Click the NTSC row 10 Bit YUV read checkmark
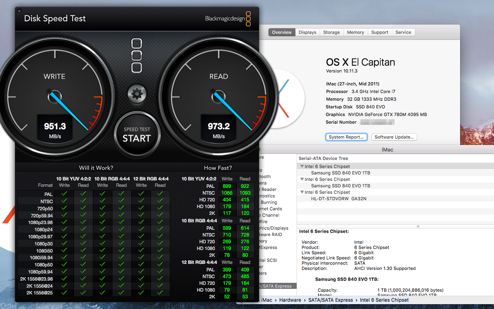The image size is (494, 309). [x=83, y=201]
